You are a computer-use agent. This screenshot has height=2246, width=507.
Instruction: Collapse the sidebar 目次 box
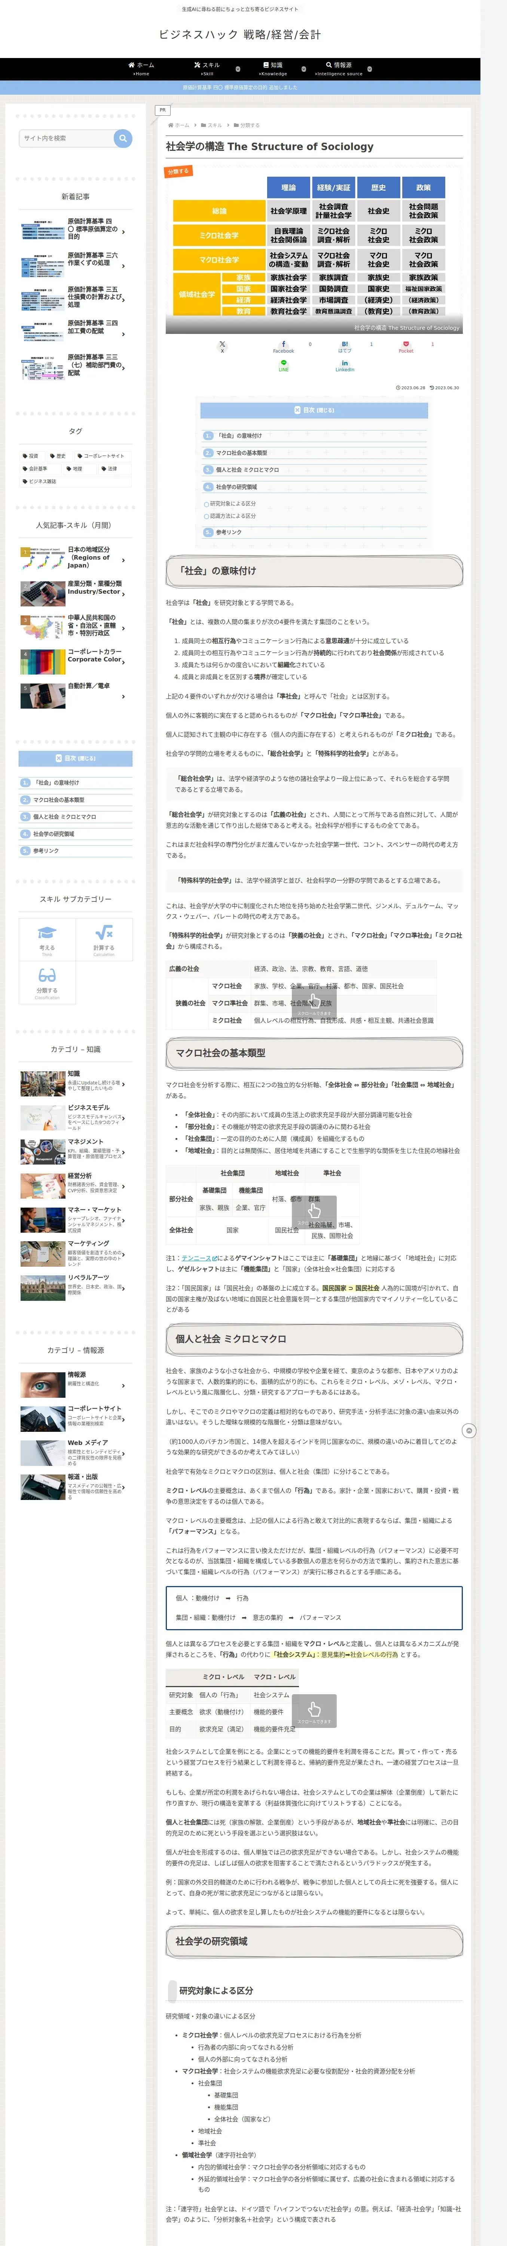76,758
